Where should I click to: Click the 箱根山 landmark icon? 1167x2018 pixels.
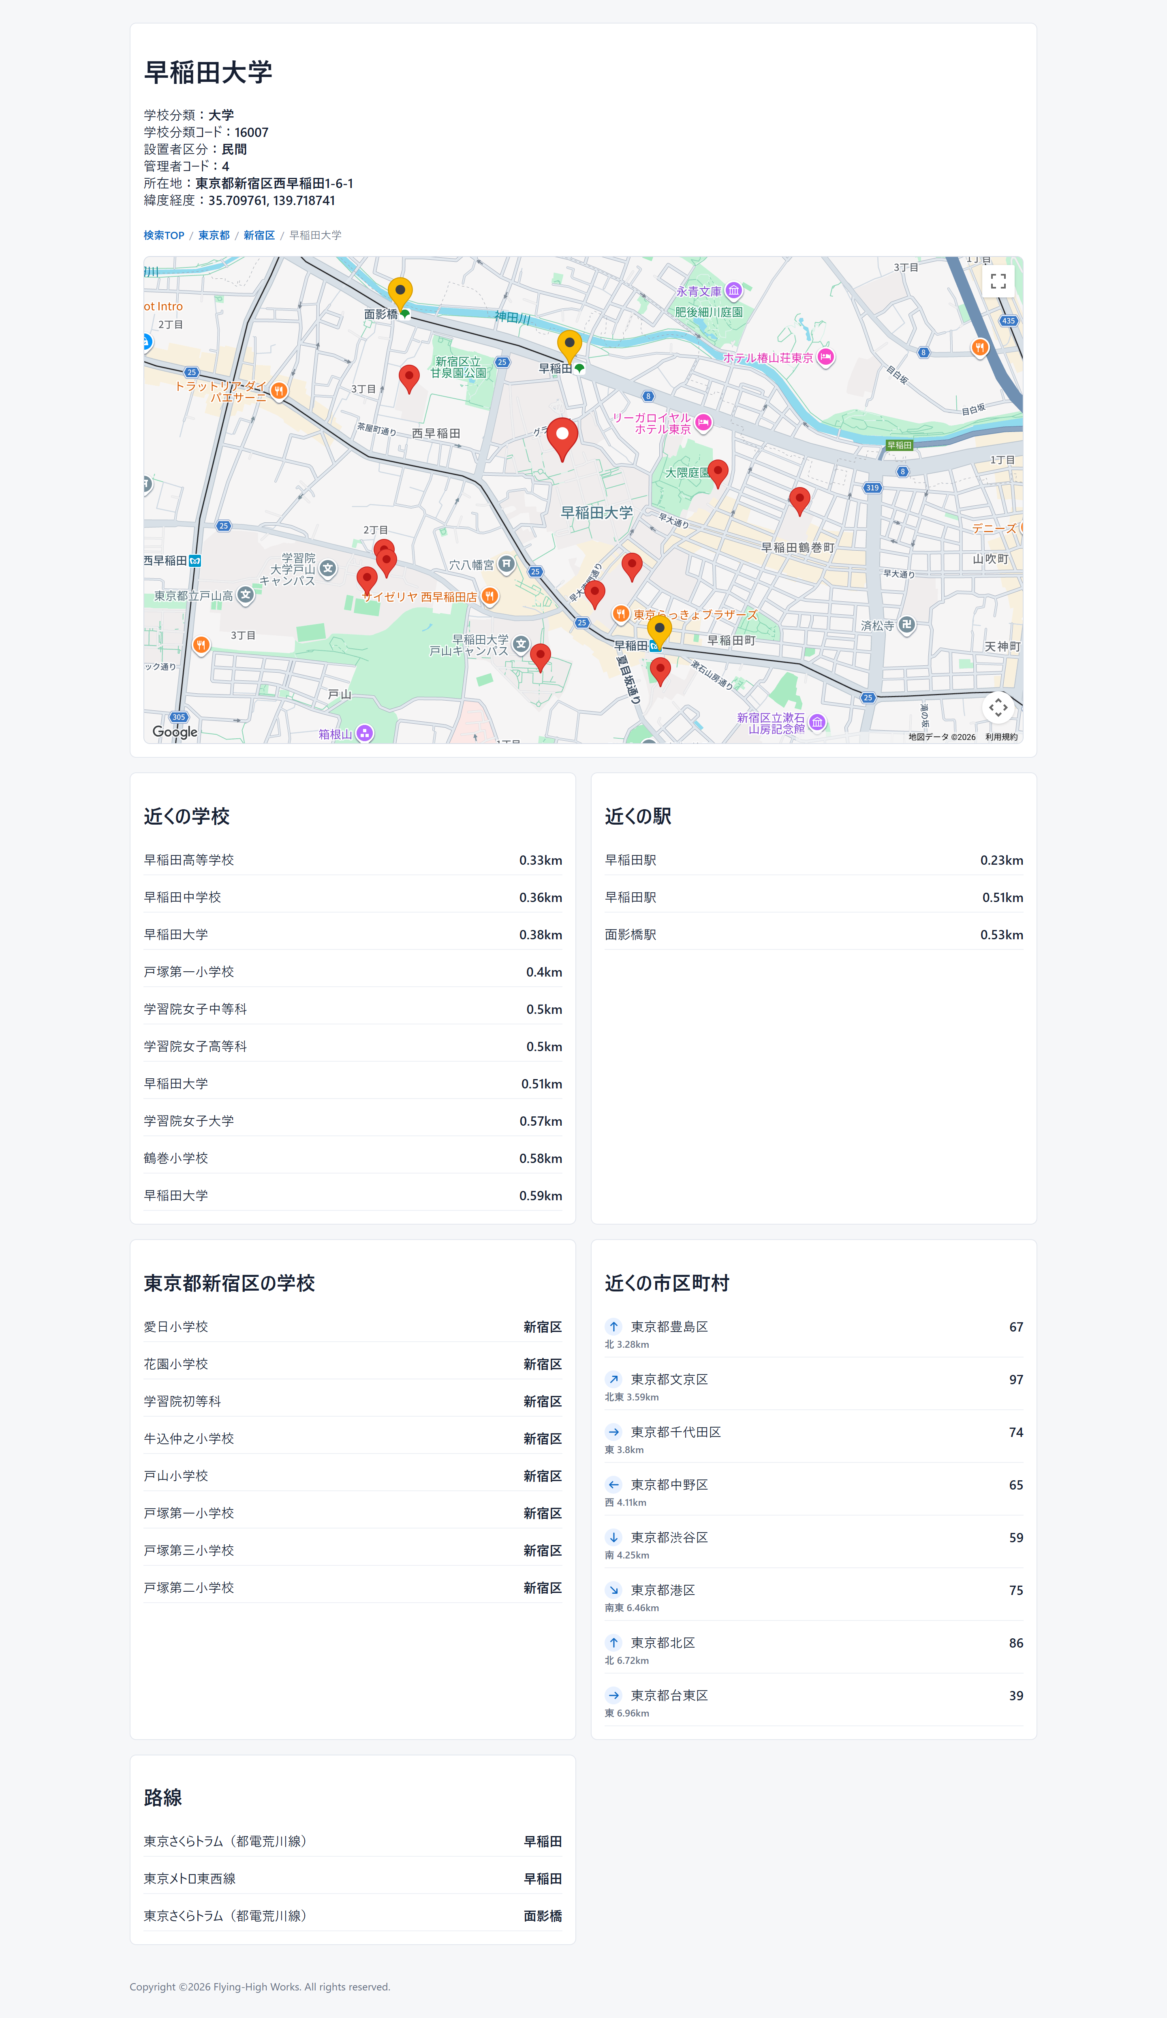click(364, 733)
